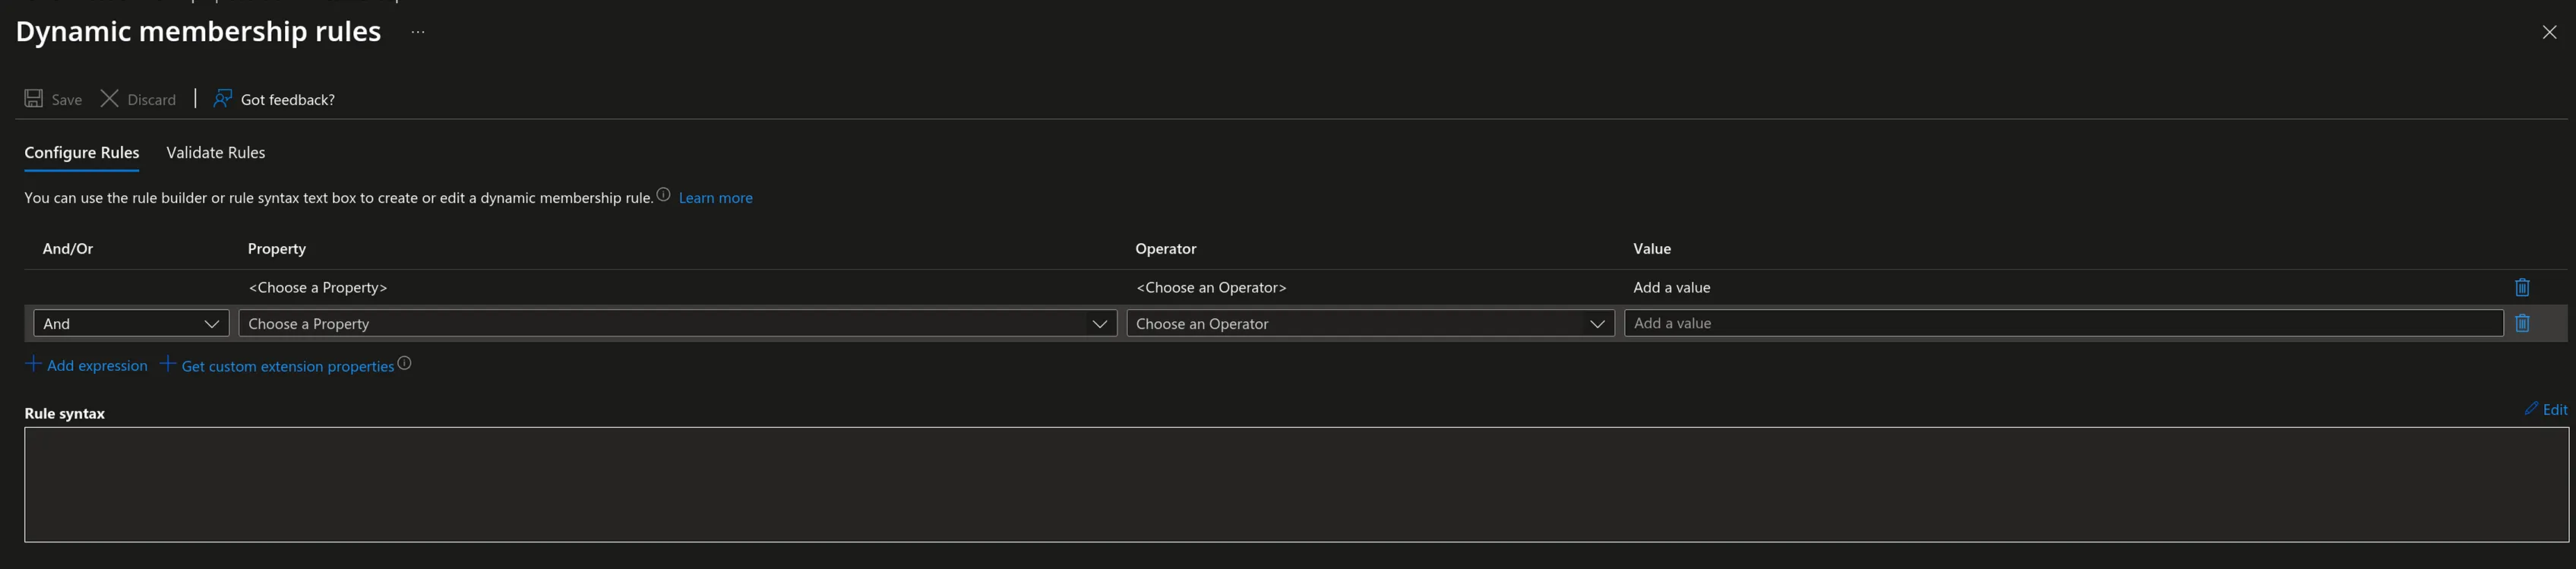Open the Learn more link
This screenshot has width=2576, height=569.
715,198
